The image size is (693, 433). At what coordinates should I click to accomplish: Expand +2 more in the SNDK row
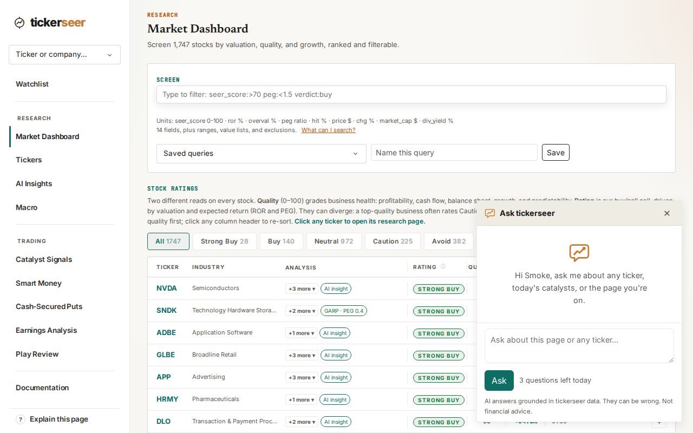click(302, 311)
